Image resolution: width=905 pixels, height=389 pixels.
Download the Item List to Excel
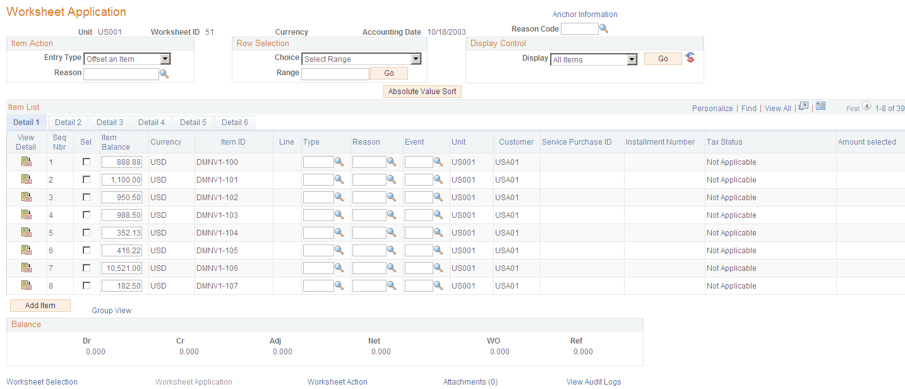pyautogui.click(x=820, y=107)
